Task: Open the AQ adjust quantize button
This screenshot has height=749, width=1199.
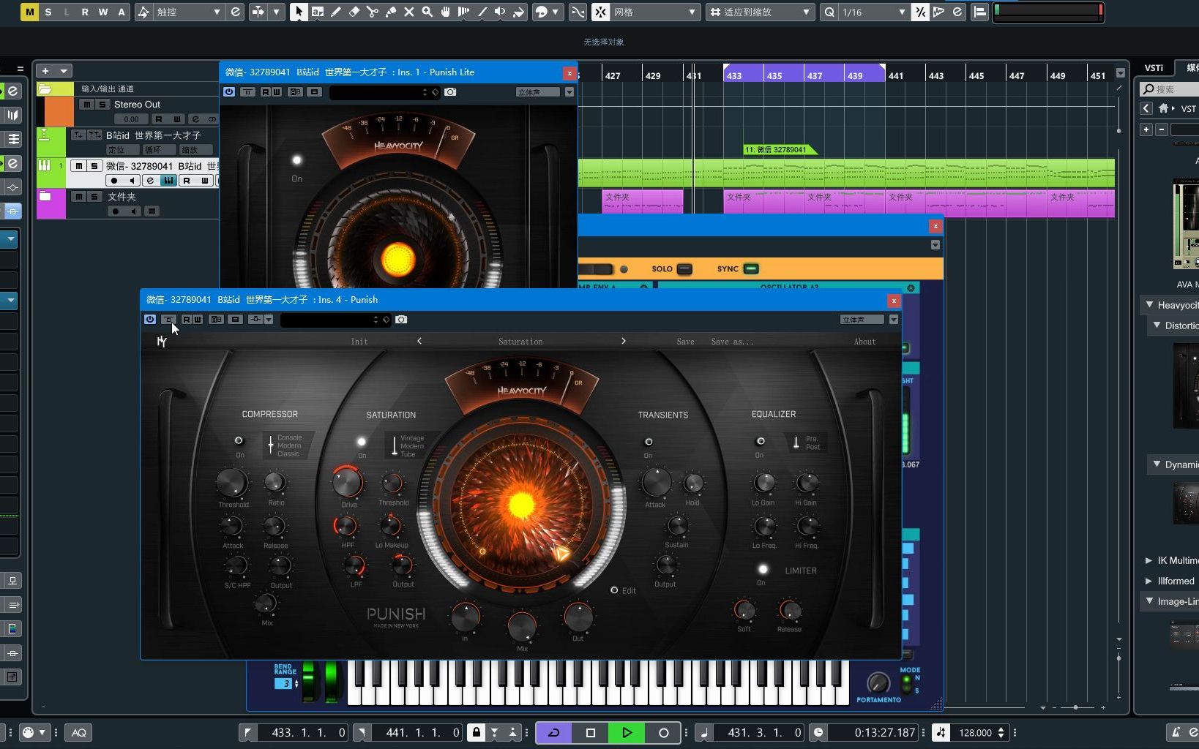Action: (78, 732)
